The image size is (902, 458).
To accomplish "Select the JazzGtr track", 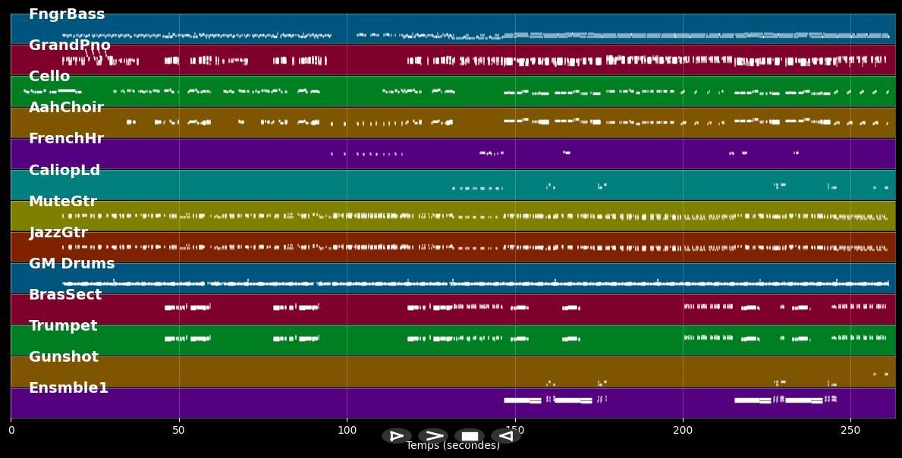I will click(59, 231).
